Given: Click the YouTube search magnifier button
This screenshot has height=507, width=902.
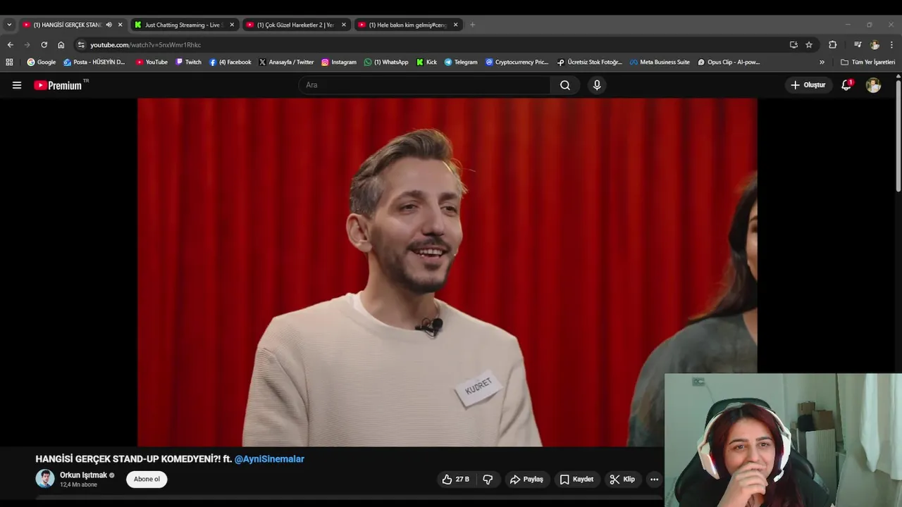Looking at the screenshot, I should pos(565,85).
